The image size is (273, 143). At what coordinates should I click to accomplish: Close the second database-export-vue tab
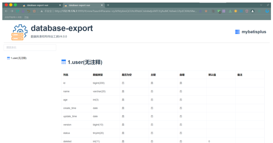(x=102, y=5)
